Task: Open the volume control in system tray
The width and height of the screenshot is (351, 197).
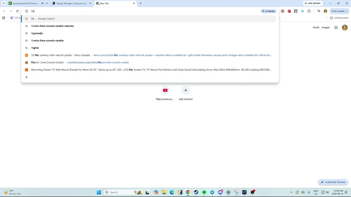Action: pos(327,192)
